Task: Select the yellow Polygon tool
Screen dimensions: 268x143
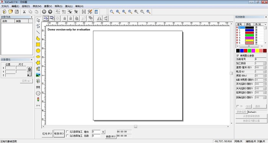Action: tap(38, 63)
